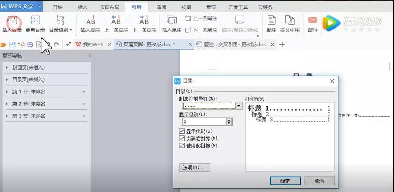Click the 标题 3 preview line
Viewport: 394px width, 192px height.
pos(293,120)
